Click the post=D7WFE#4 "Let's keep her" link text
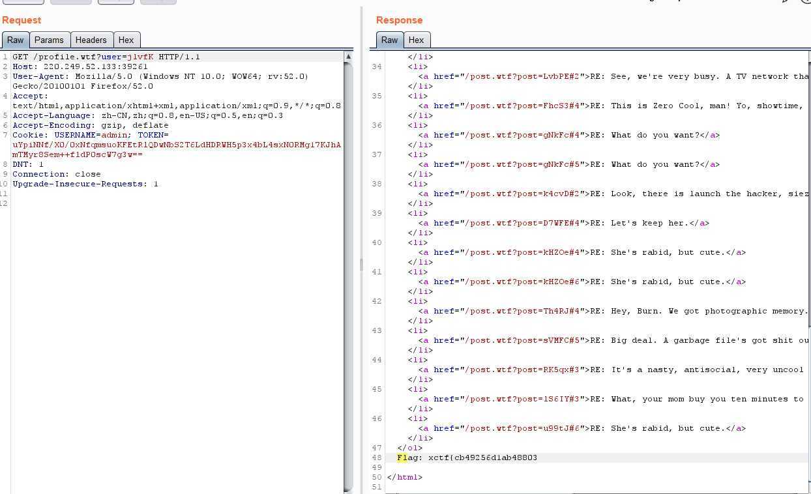This screenshot has height=494, width=811. [x=639, y=223]
